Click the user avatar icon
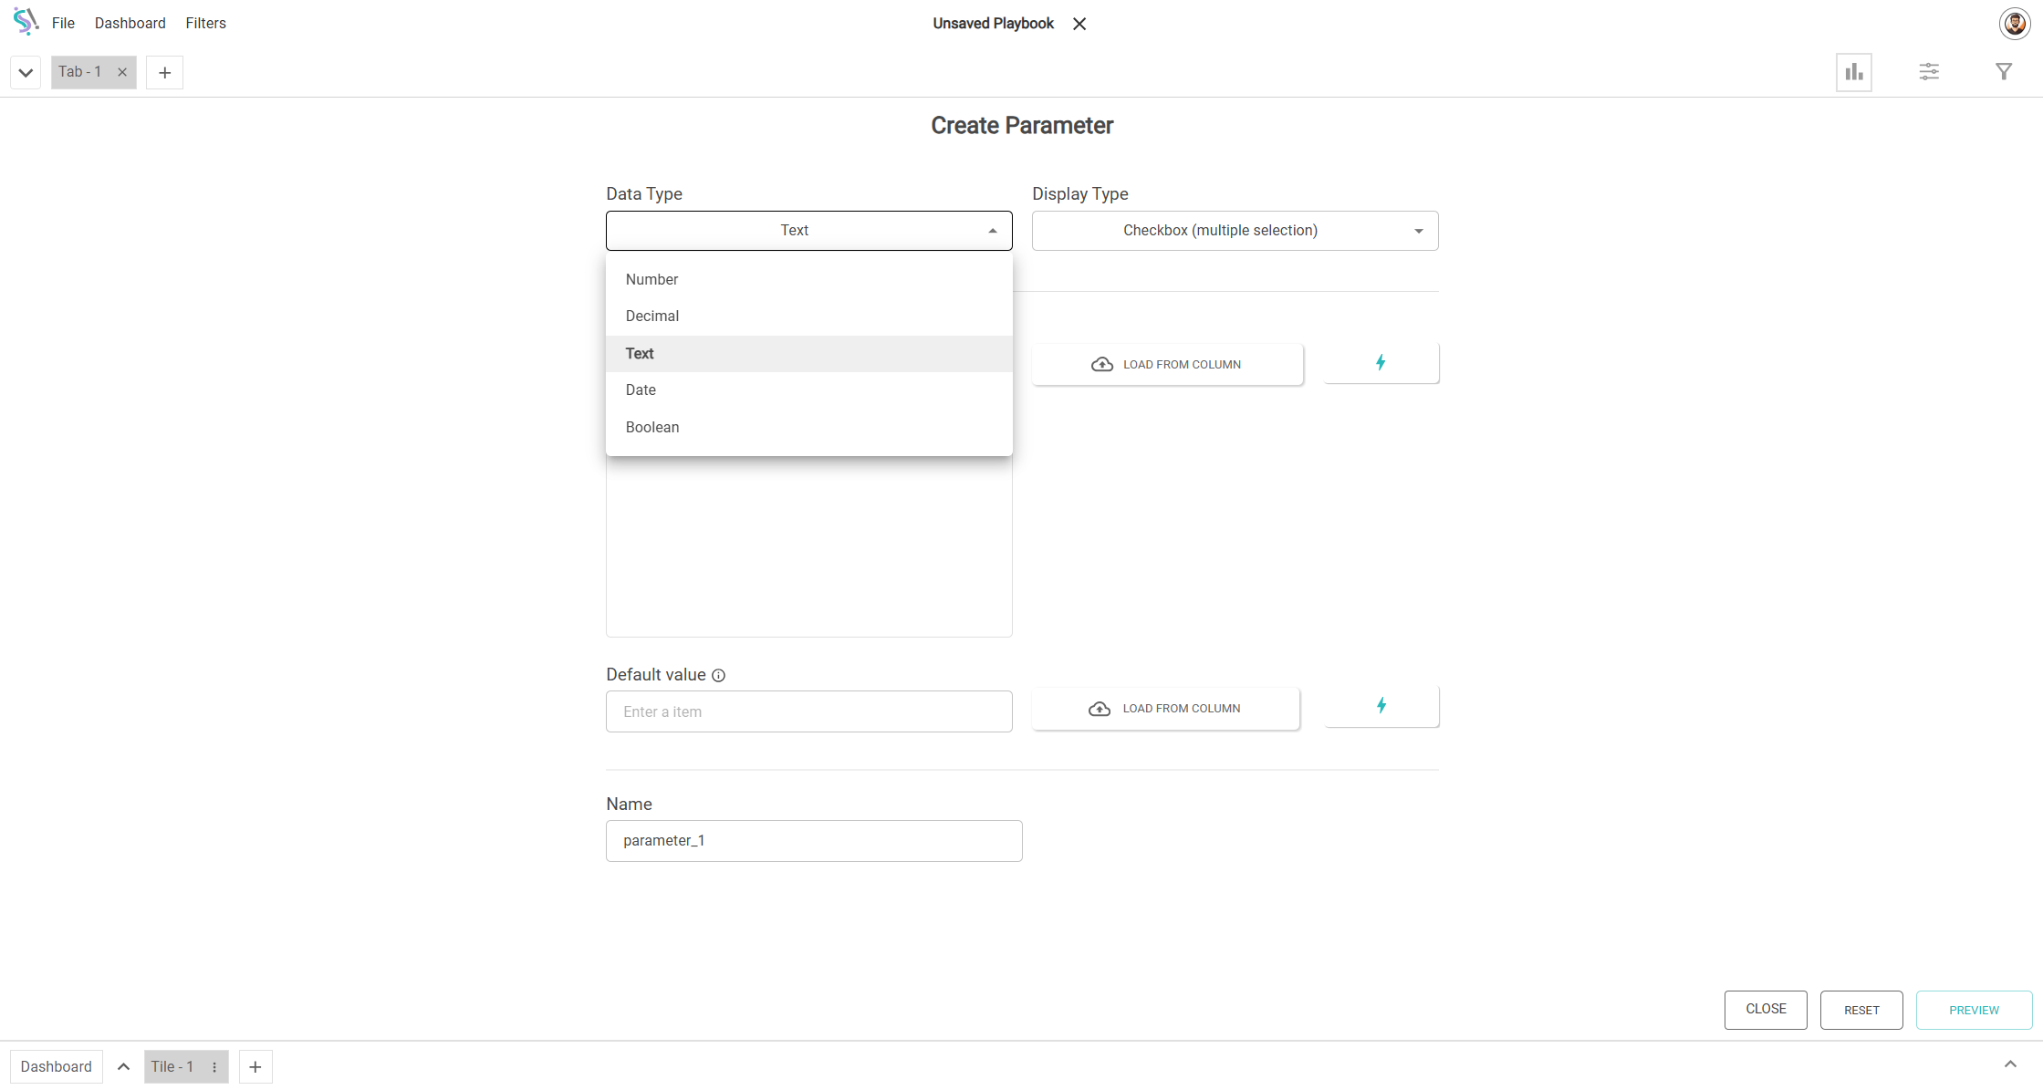This screenshot has width=2043, height=1090. click(2014, 24)
